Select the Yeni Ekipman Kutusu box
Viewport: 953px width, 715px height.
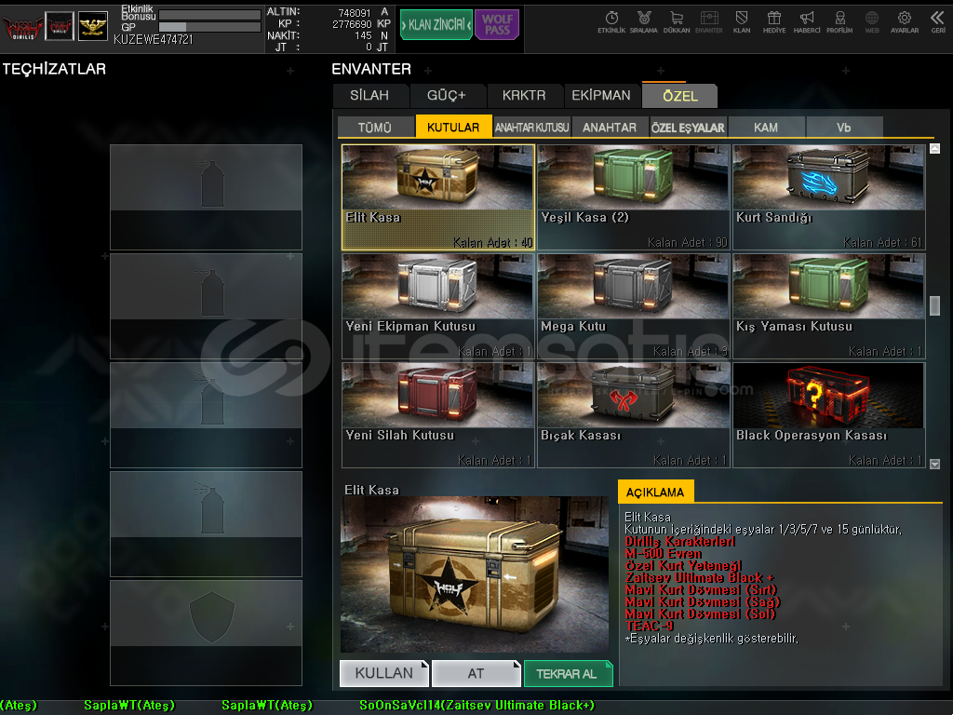(x=438, y=306)
